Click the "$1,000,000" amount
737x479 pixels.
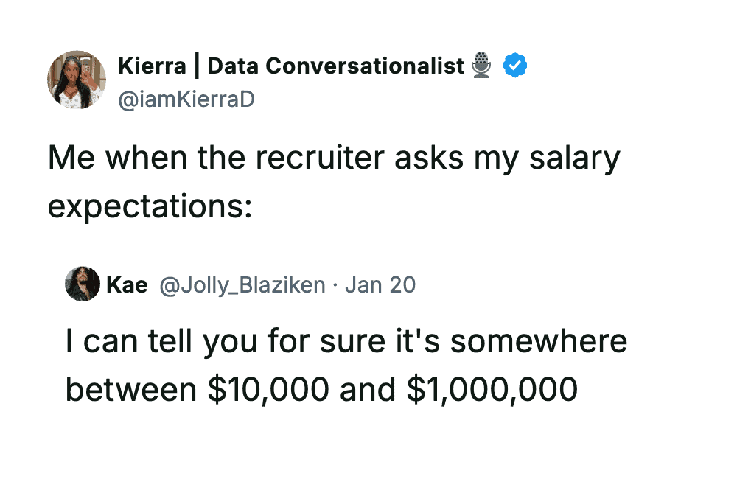coord(492,389)
